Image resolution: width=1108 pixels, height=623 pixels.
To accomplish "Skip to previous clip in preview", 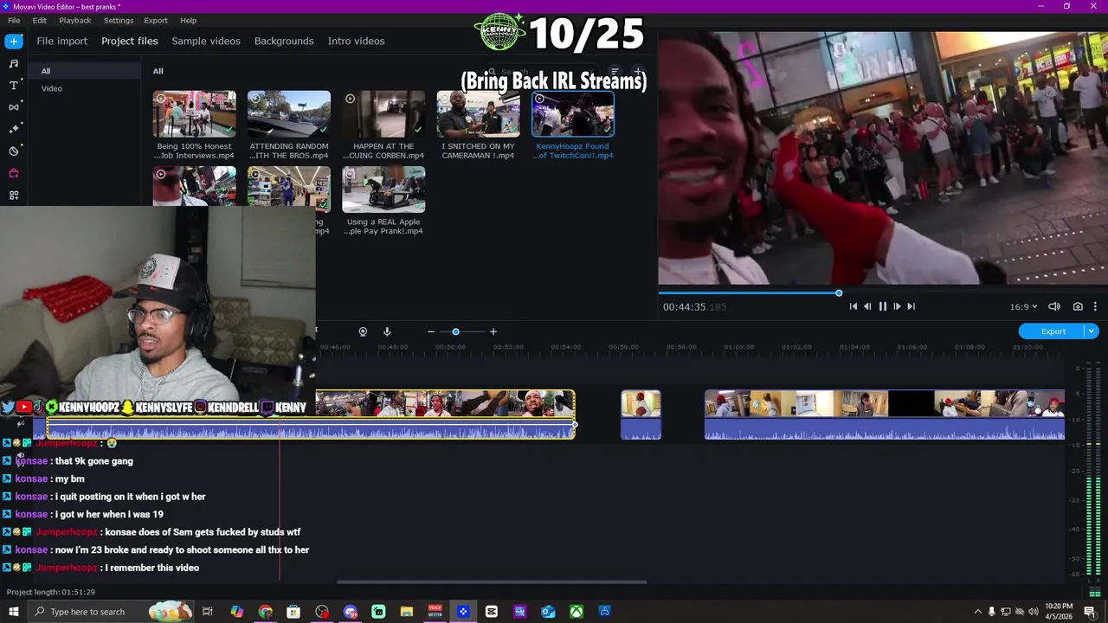I will 853,306.
